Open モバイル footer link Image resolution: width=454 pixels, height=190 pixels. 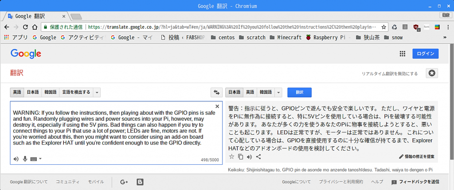(x=96, y=182)
